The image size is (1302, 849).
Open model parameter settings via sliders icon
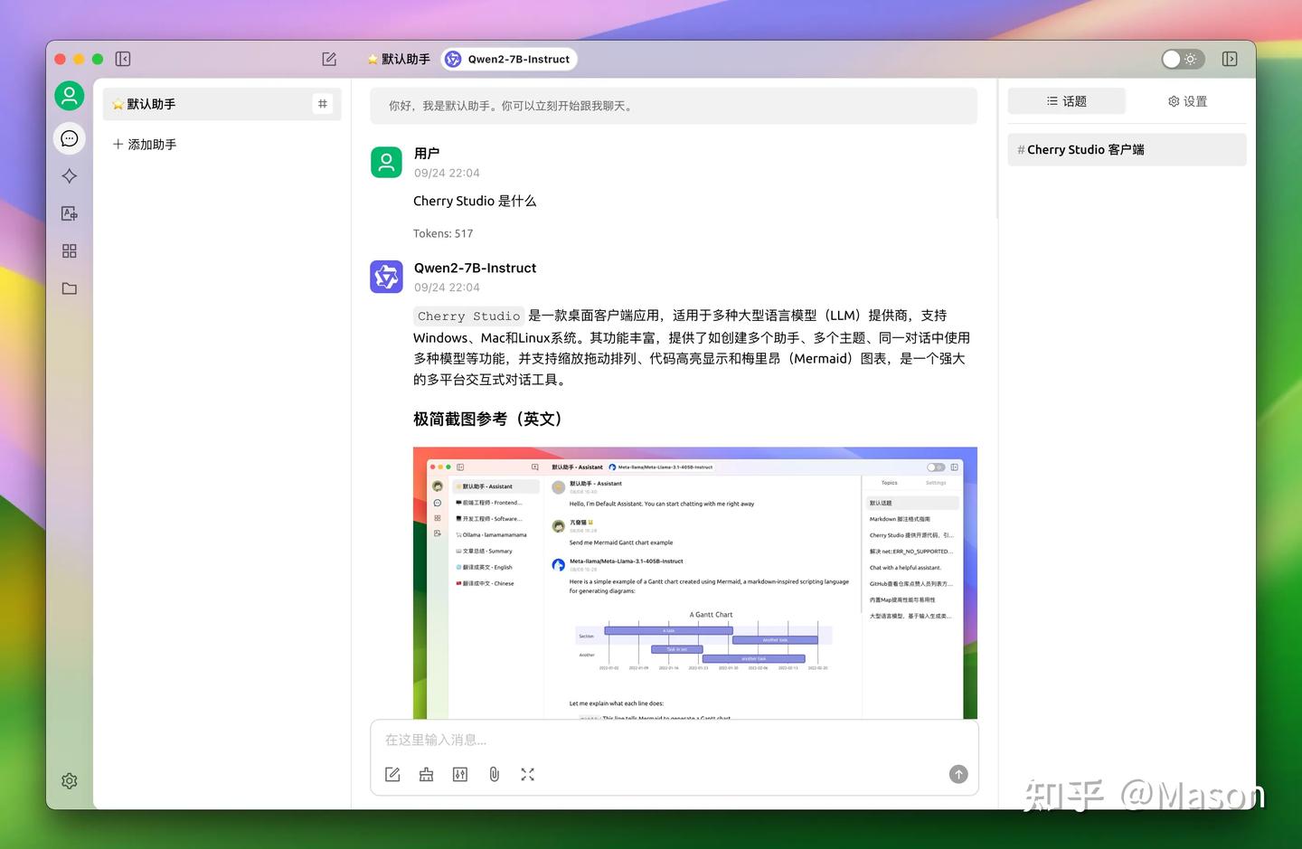point(460,774)
